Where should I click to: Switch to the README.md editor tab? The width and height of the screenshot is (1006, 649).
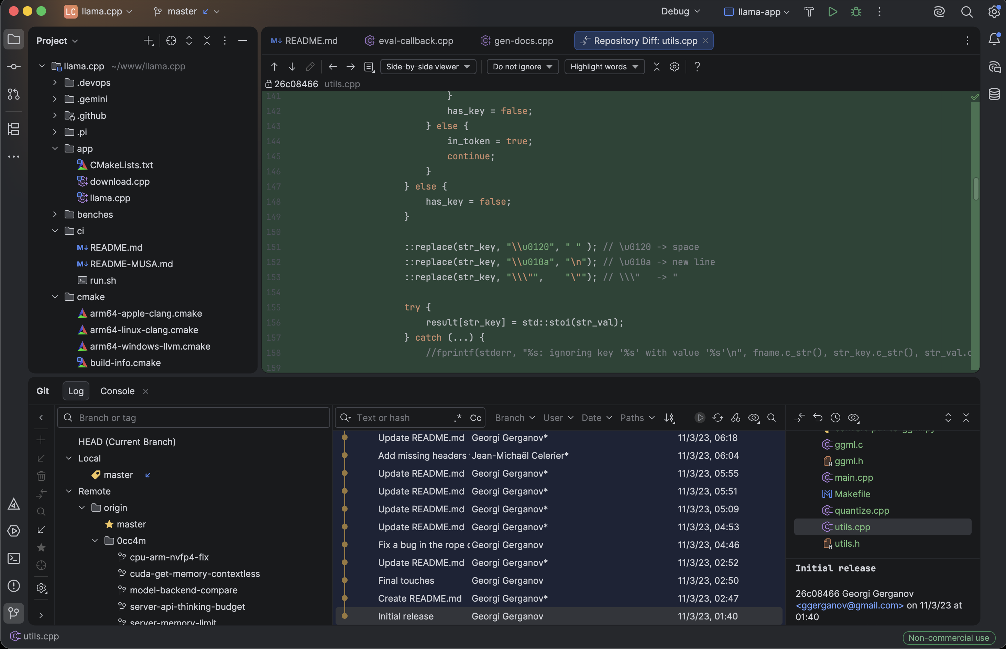[304, 41]
